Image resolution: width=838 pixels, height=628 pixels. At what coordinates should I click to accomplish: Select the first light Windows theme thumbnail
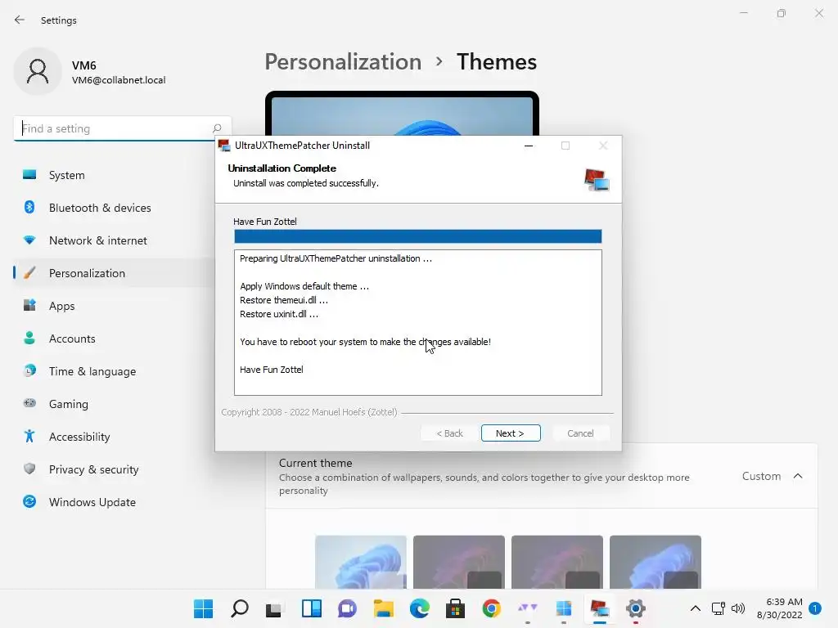pyautogui.click(x=361, y=562)
